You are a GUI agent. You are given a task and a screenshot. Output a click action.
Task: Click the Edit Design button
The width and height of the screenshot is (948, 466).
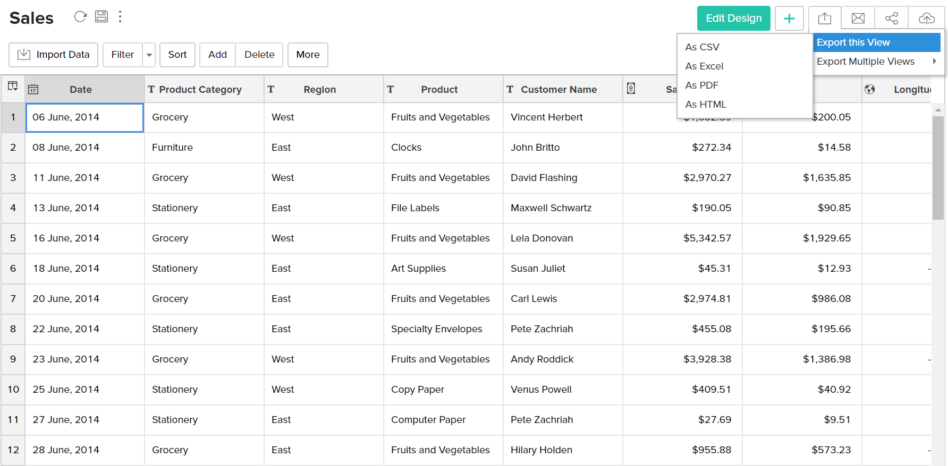733,19
